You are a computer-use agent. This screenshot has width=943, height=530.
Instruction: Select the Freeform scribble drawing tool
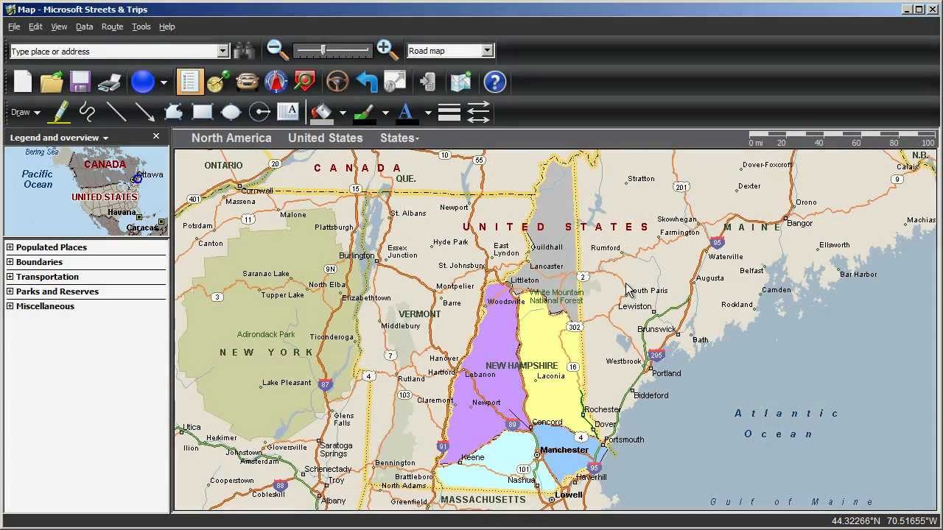(x=87, y=113)
